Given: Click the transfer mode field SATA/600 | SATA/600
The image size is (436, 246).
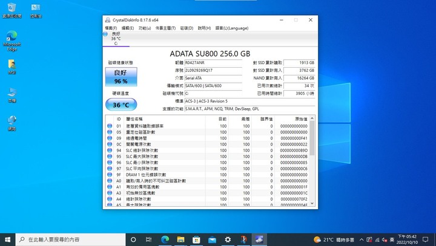Looking at the screenshot, I should click(x=213, y=86).
